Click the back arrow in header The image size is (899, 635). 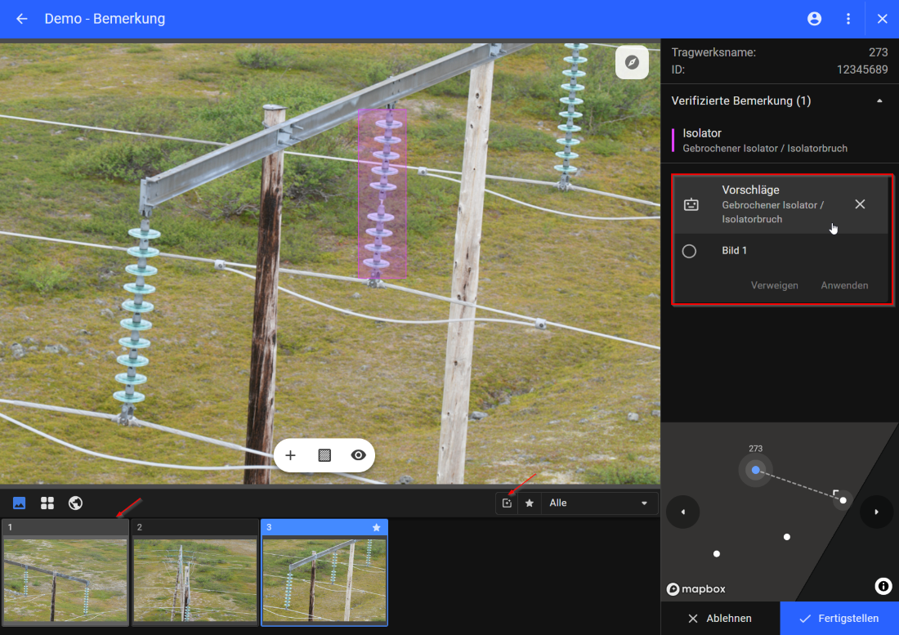point(22,19)
